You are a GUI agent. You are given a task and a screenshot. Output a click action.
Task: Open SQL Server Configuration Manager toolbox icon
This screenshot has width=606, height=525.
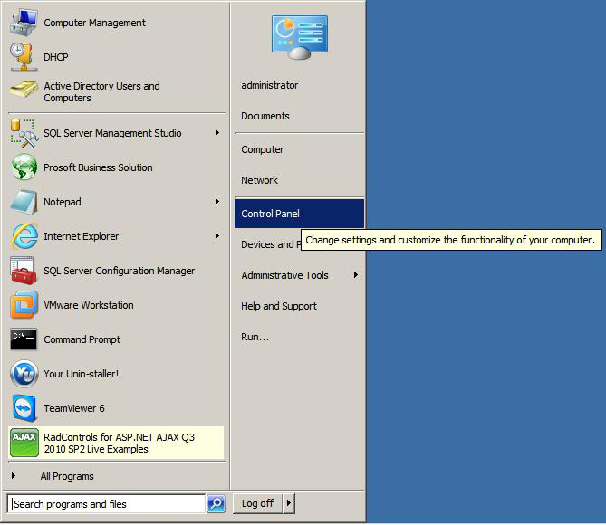tap(24, 271)
